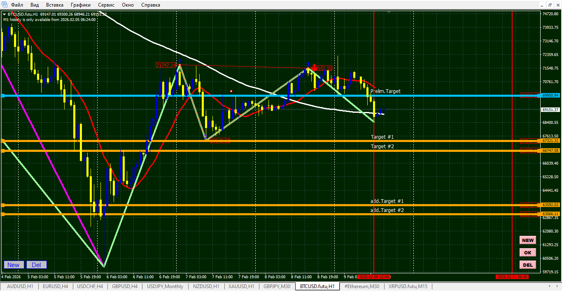Click the red 2026.02.11 06:00 time marker
Viewport: 562px width, 291px height.
pyautogui.click(x=512, y=277)
